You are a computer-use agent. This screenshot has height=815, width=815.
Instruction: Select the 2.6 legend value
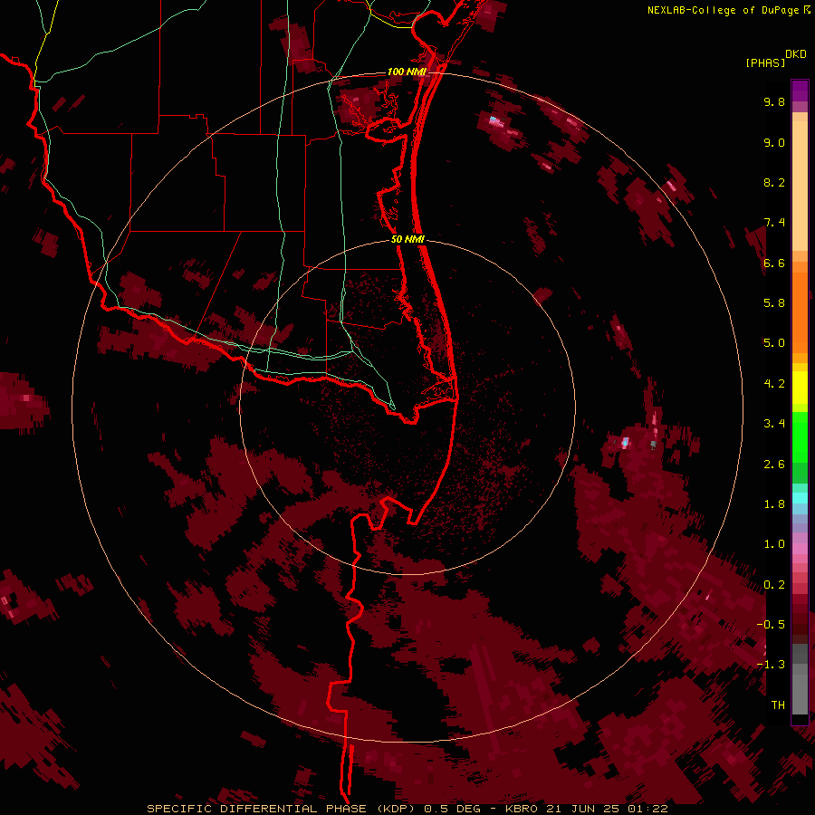pos(774,465)
